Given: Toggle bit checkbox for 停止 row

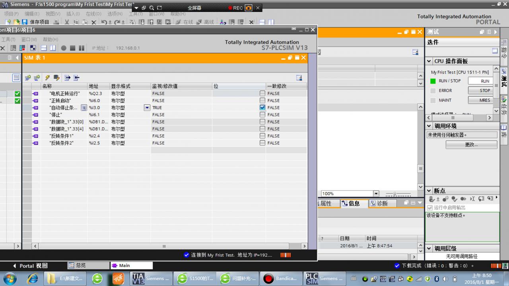Looking at the screenshot, I should click(262, 115).
